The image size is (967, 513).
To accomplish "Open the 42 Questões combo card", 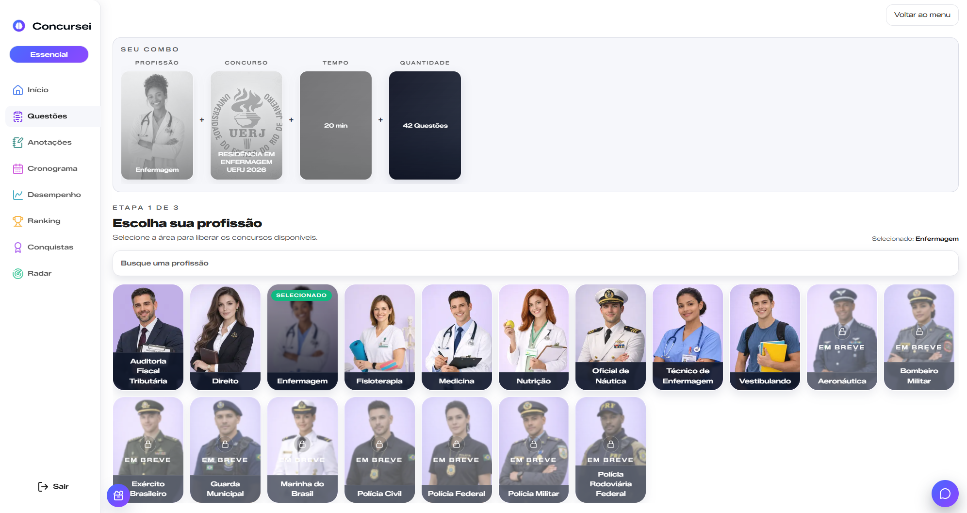I will point(425,125).
